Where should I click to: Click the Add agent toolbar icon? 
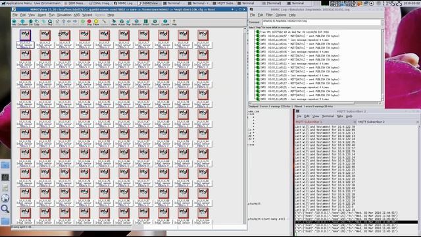[14, 22]
